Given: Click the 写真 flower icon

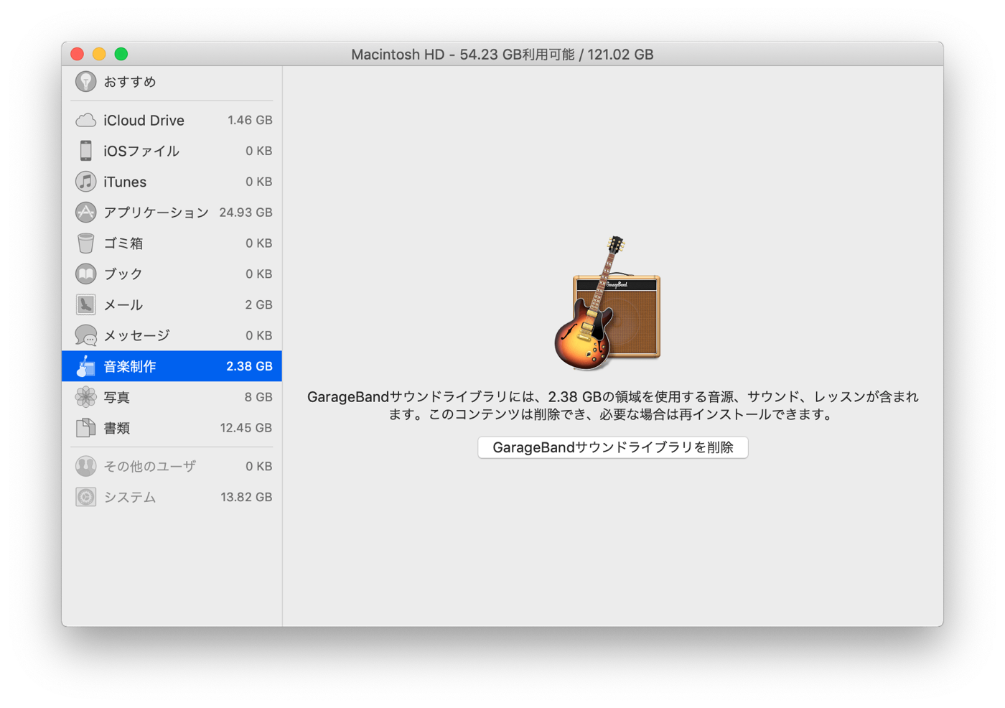Looking at the screenshot, I should [x=85, y=397].
